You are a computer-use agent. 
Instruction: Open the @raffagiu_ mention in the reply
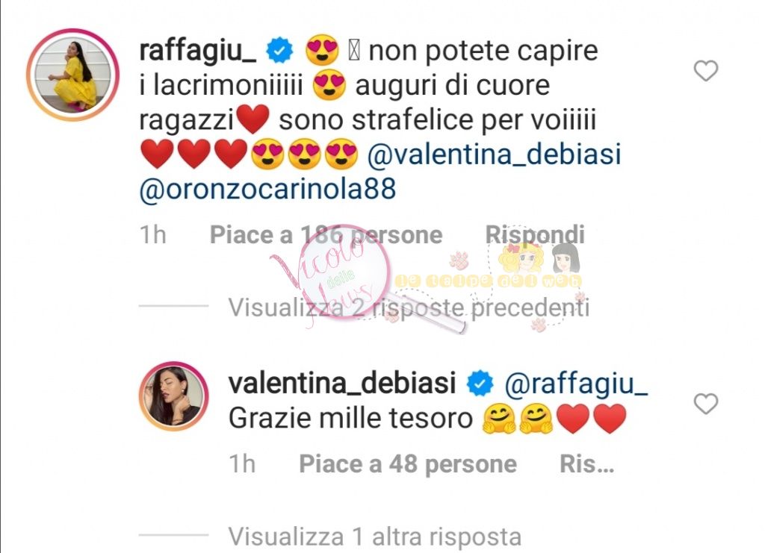coord(576,384)
